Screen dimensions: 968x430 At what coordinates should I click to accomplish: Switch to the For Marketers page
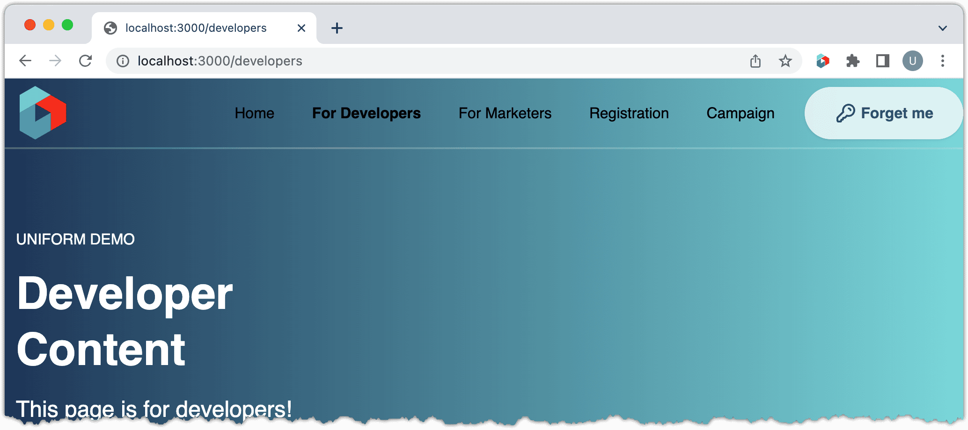(505, 113)
